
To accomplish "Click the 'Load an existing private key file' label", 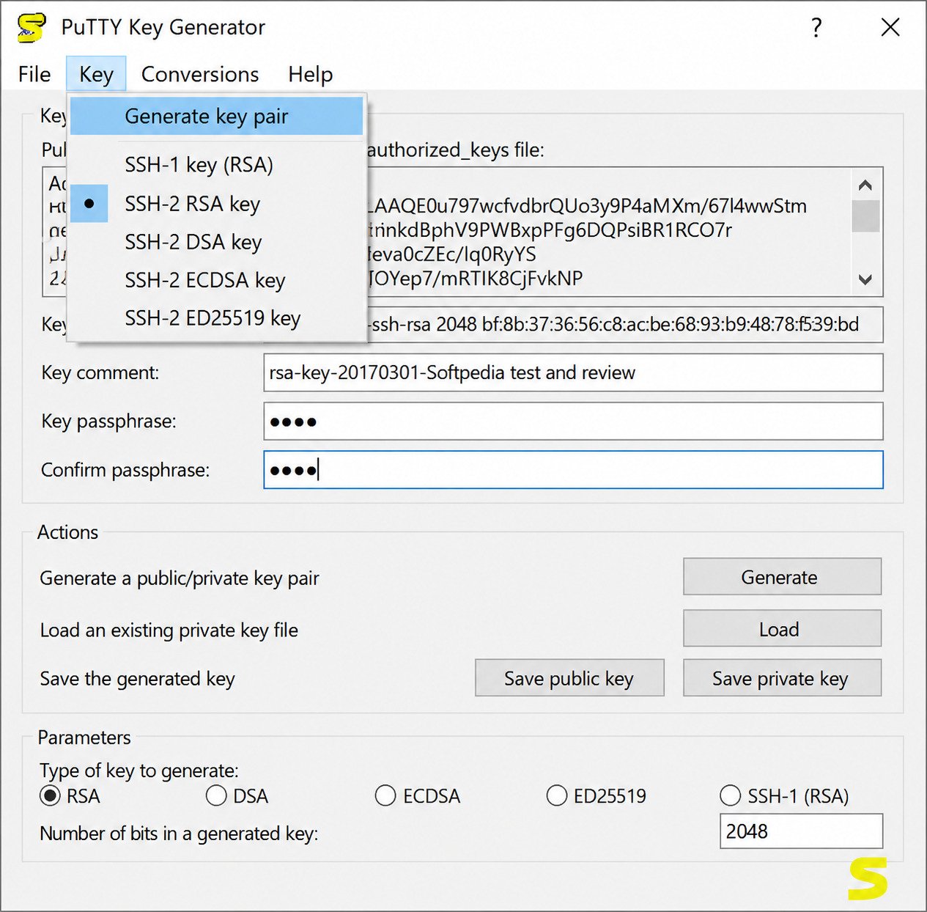I will (169, 630).
